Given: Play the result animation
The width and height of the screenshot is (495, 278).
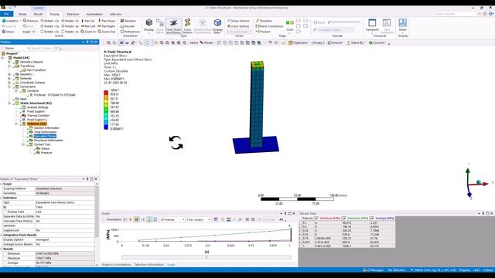Looking at the screenshot, I should click(x=131, y=219).
